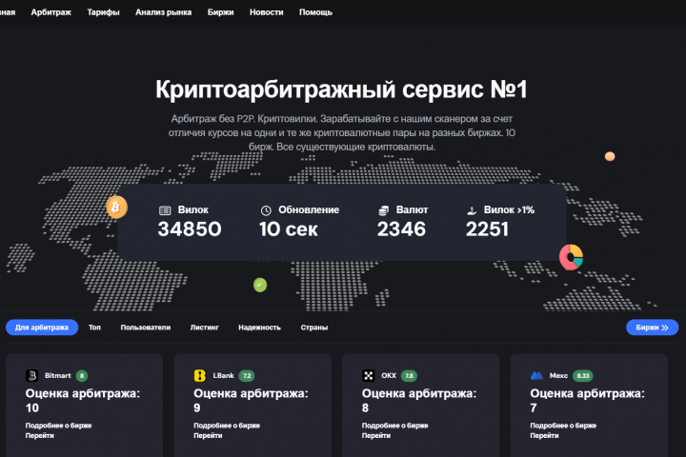Image resolution: width=686 pixels, height=457 pixels.
Task: Click Оценка арбитража: 7 text
Action: 588,401
